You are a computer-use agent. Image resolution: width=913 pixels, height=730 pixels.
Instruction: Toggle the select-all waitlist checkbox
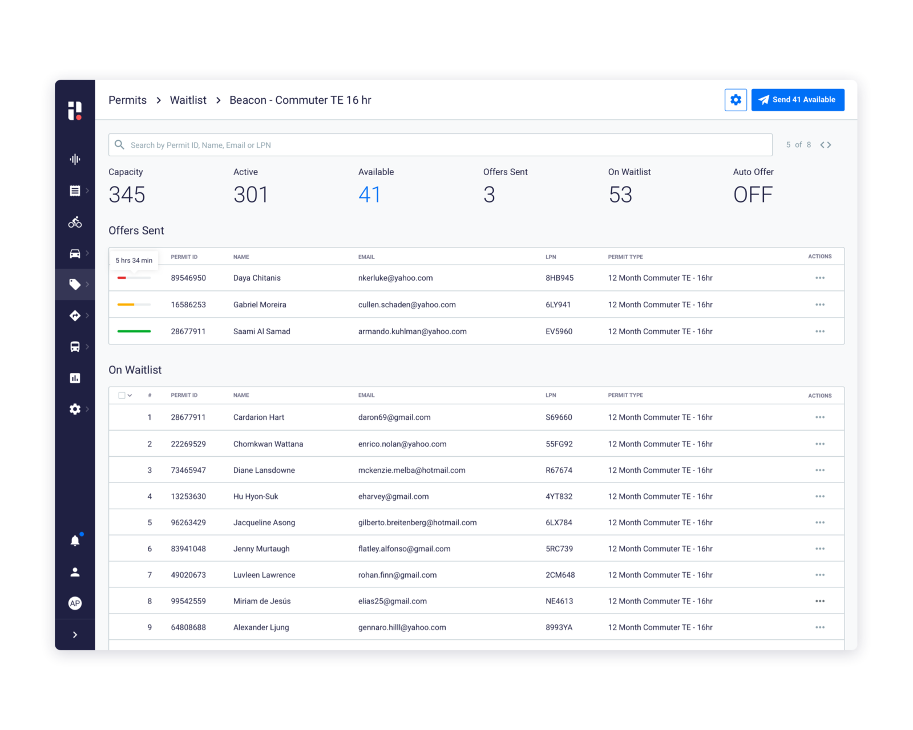click(x=122, y=395)
